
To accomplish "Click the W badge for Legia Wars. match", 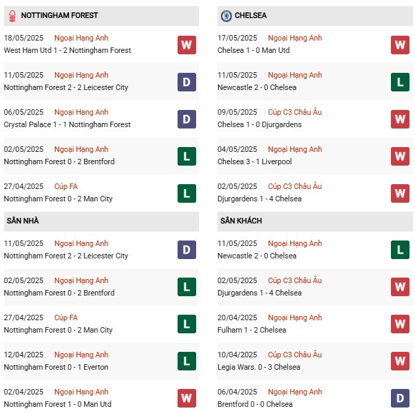I will click(x=401, y=361).
